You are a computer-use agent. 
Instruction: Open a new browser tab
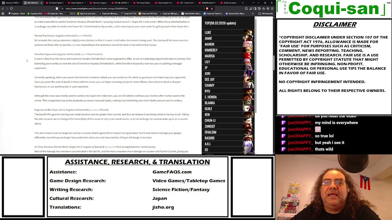click(243, 3)
